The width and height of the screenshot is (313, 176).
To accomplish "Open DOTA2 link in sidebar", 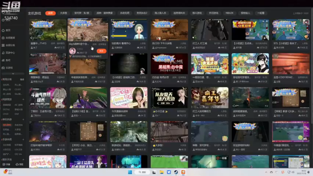I will click(6, 110).
